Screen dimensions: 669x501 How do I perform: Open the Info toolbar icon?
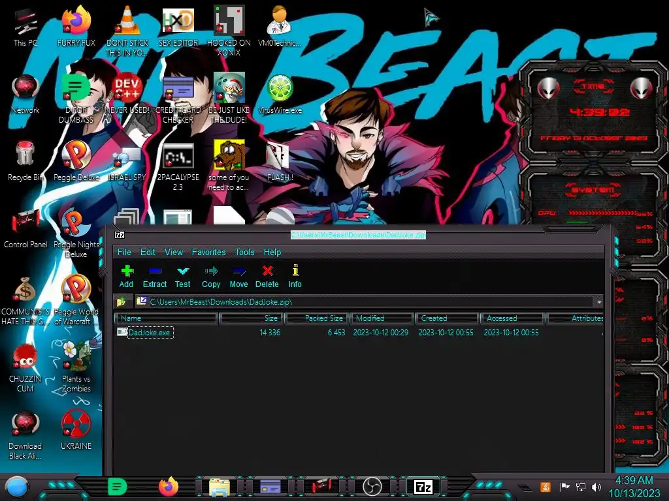click(x=295, y=277)
